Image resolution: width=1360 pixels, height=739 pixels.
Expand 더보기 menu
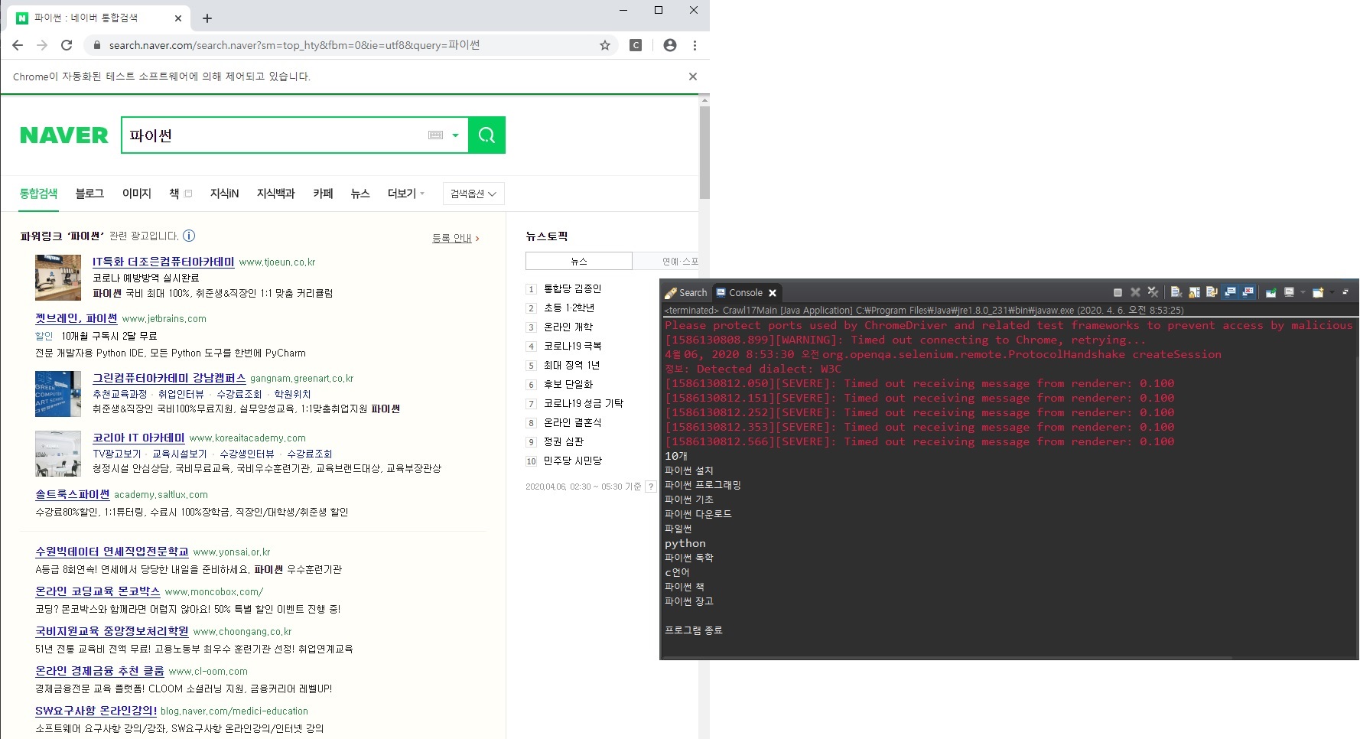tap(405, 194)
